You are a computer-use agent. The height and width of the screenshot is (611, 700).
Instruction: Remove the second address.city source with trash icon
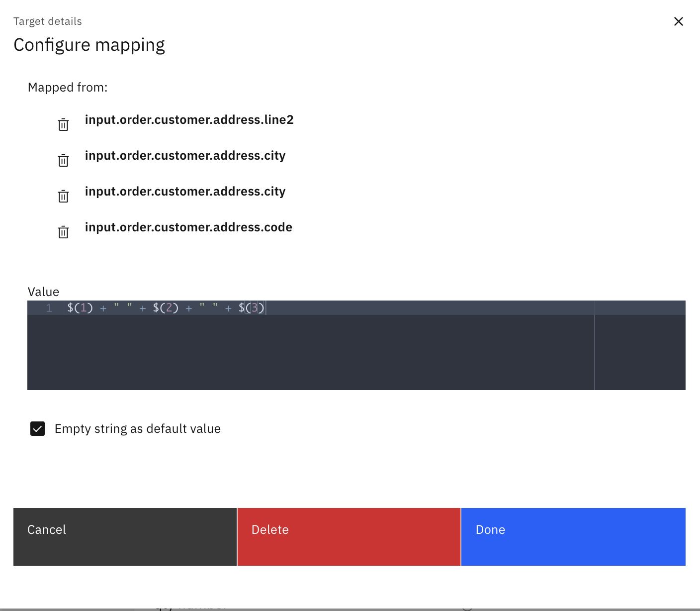pos(63,196)
